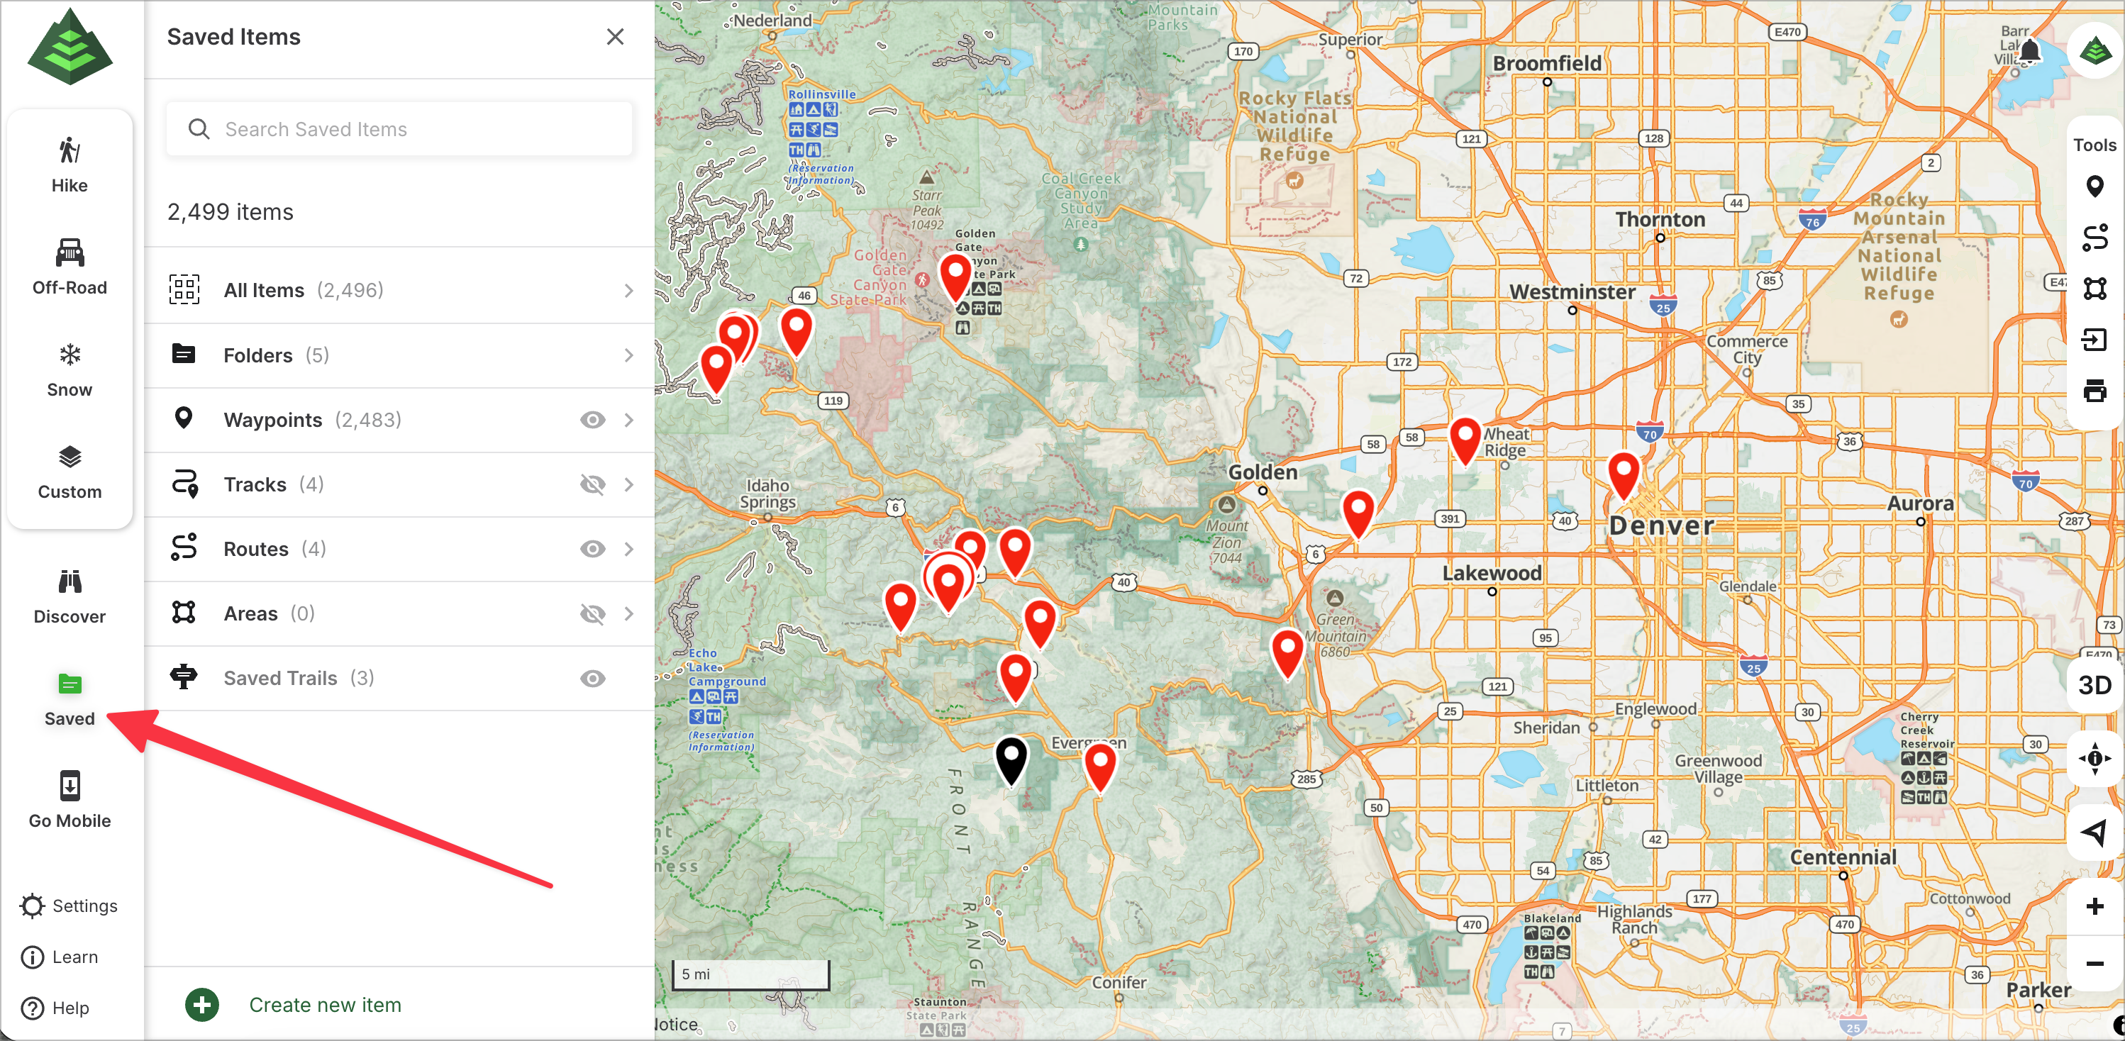Zoom out on the map
The height and width of the screenshot is (1041, 2125).
point(2095,964)
